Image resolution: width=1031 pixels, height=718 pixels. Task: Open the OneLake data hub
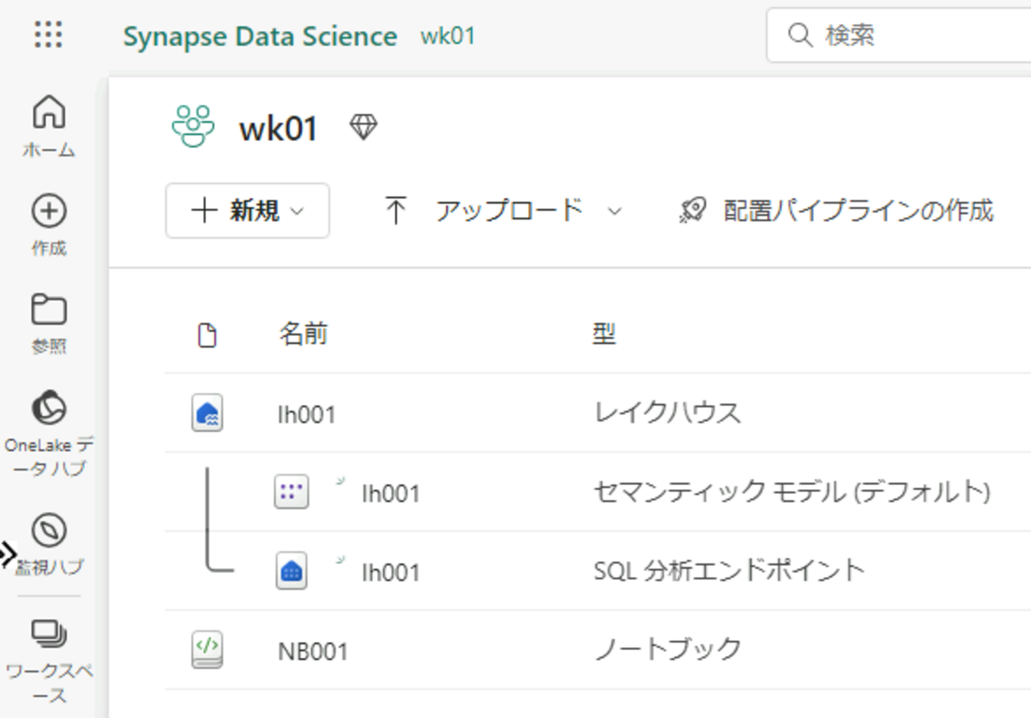coord(49,410)
